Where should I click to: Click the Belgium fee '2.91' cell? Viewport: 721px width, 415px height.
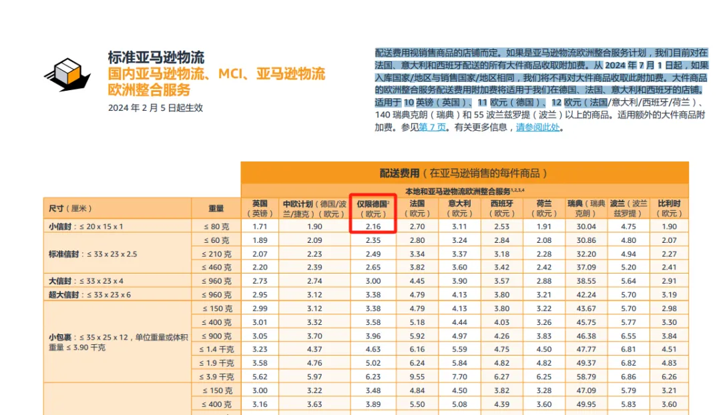670,281
